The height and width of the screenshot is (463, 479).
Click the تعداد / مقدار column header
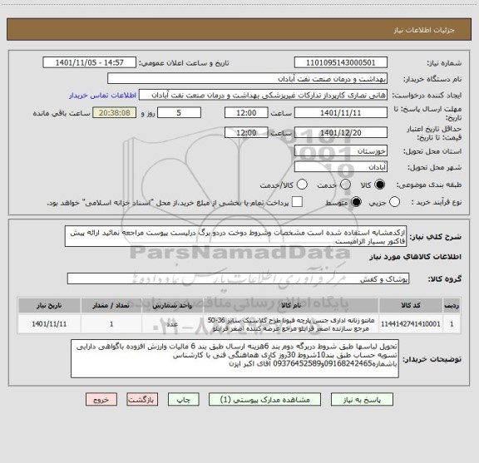[111, 305]
